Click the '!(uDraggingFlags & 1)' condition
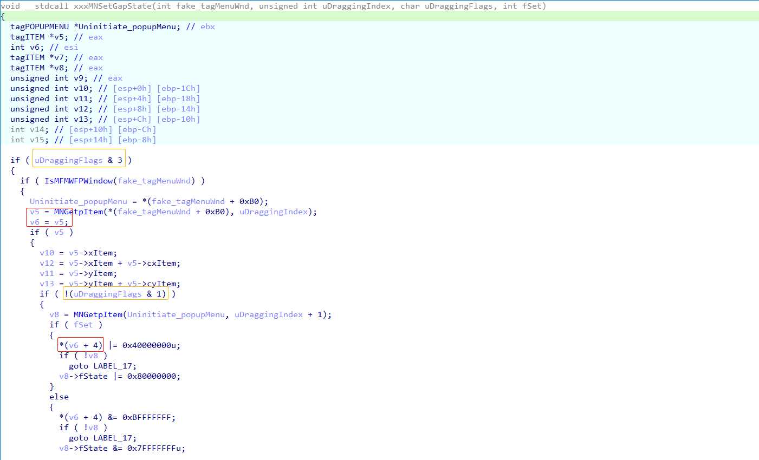This screenshot has height=460, width=759. [x=115, y=294]
